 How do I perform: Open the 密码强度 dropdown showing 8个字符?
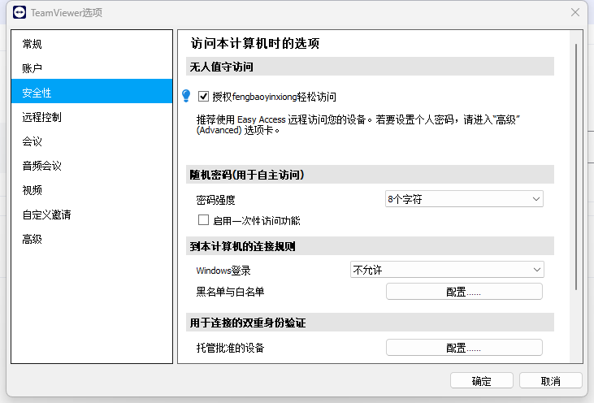tap(464, 199)
